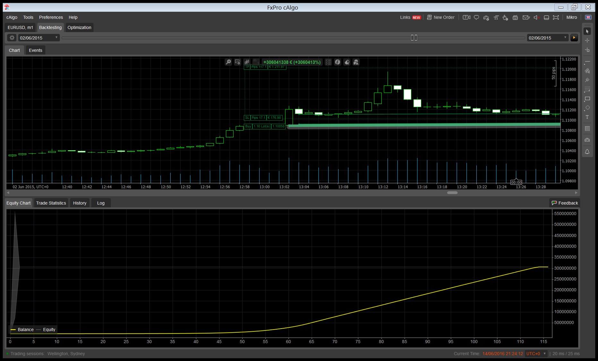Click the green profit +306041338 € label
Screen dimensions: 598x361
(x=292, y=62)
